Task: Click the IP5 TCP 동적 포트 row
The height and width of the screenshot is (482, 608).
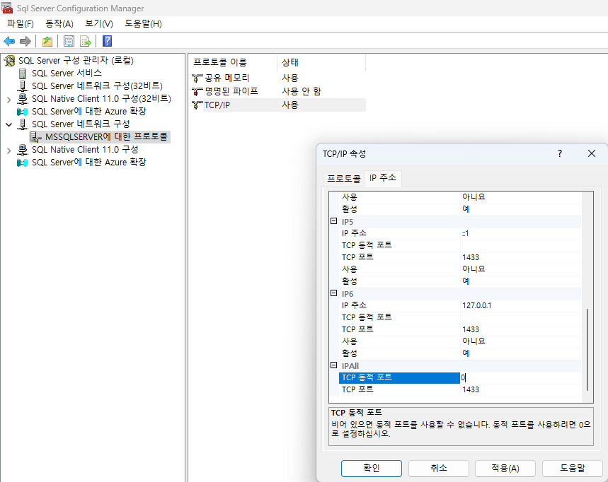Action: click(460, 245)
